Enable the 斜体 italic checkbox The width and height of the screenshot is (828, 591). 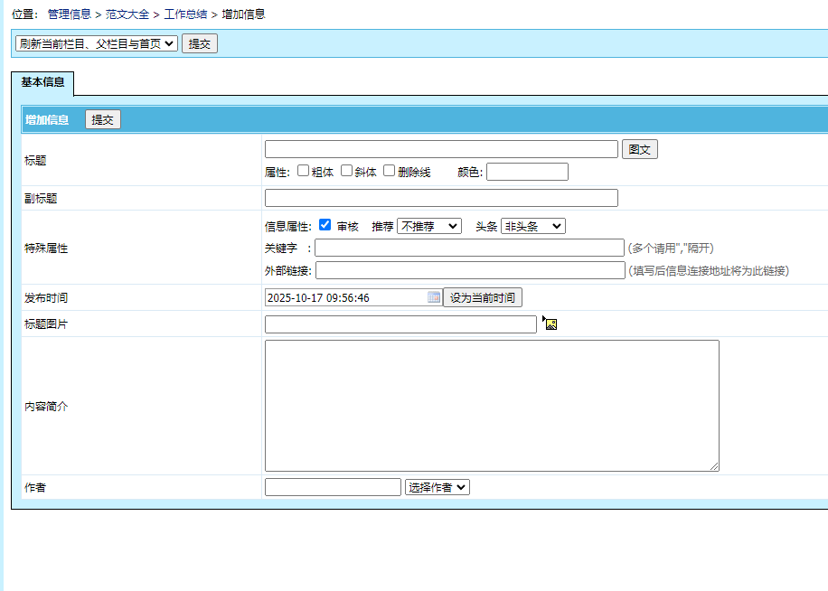point(347,171)
